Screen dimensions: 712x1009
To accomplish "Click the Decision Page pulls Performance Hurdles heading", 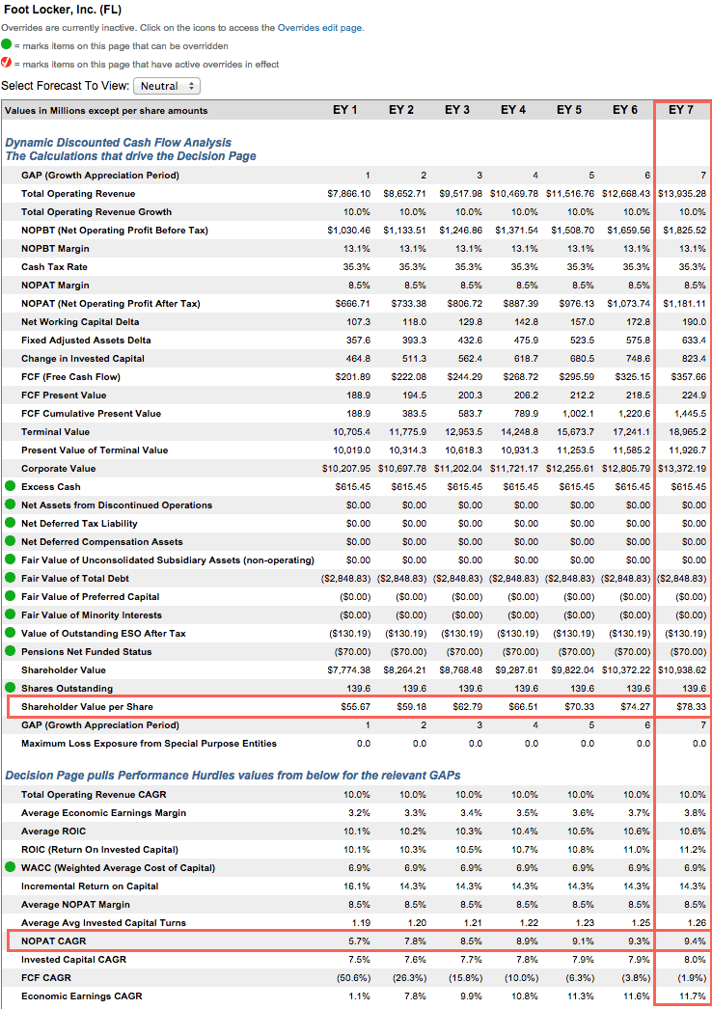I will click(233, 776).
